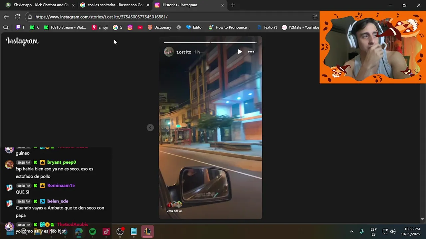This screenshot has width=426, height=239.
Task: Open the Kick 'K' bookmark
Action: [x=34, y=27]
